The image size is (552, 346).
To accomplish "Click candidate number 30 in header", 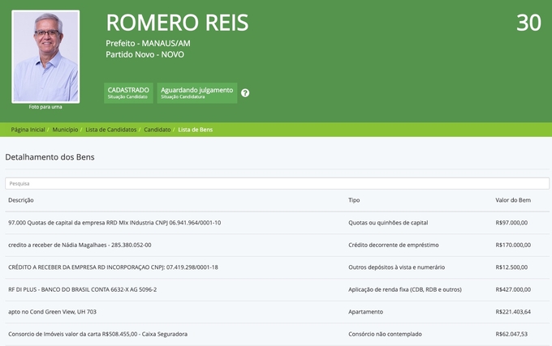I will tap(528, 23).
